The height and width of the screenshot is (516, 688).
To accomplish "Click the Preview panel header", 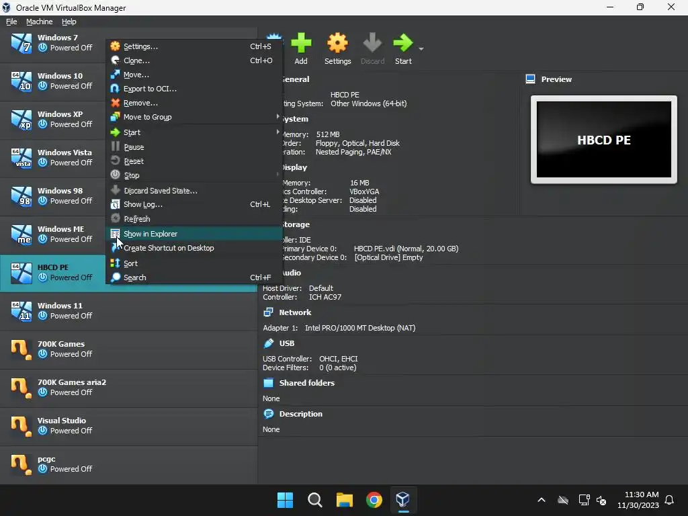I will (556, 79).
